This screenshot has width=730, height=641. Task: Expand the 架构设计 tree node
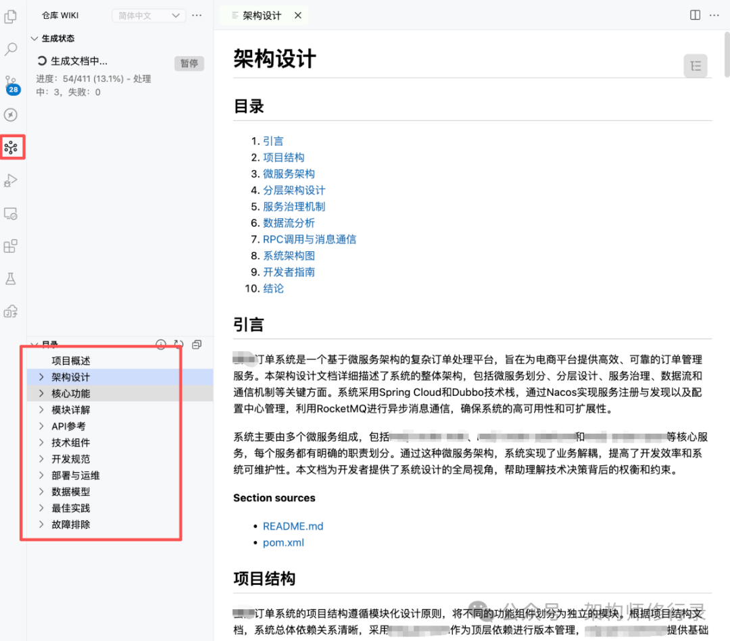coord(41,377)
